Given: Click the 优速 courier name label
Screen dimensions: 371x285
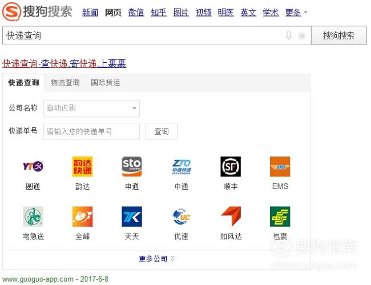Looking at the screenshot, I should click(182, 236).
